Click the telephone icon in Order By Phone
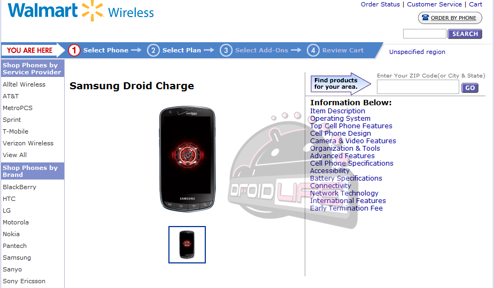The width and height of the screenshot is (494, 288). (426, 18)
